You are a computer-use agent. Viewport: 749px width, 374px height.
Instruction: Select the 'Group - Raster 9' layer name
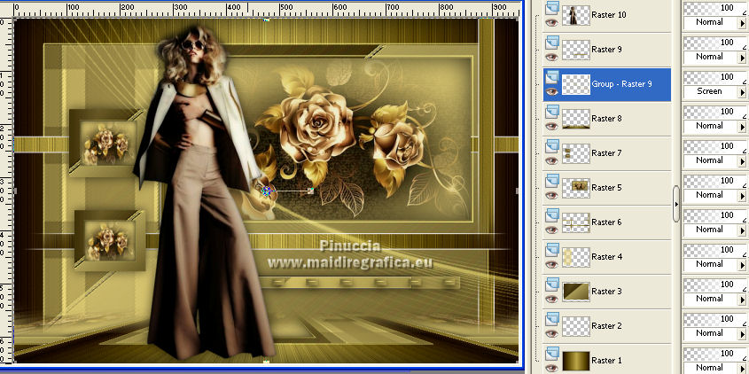622,84
